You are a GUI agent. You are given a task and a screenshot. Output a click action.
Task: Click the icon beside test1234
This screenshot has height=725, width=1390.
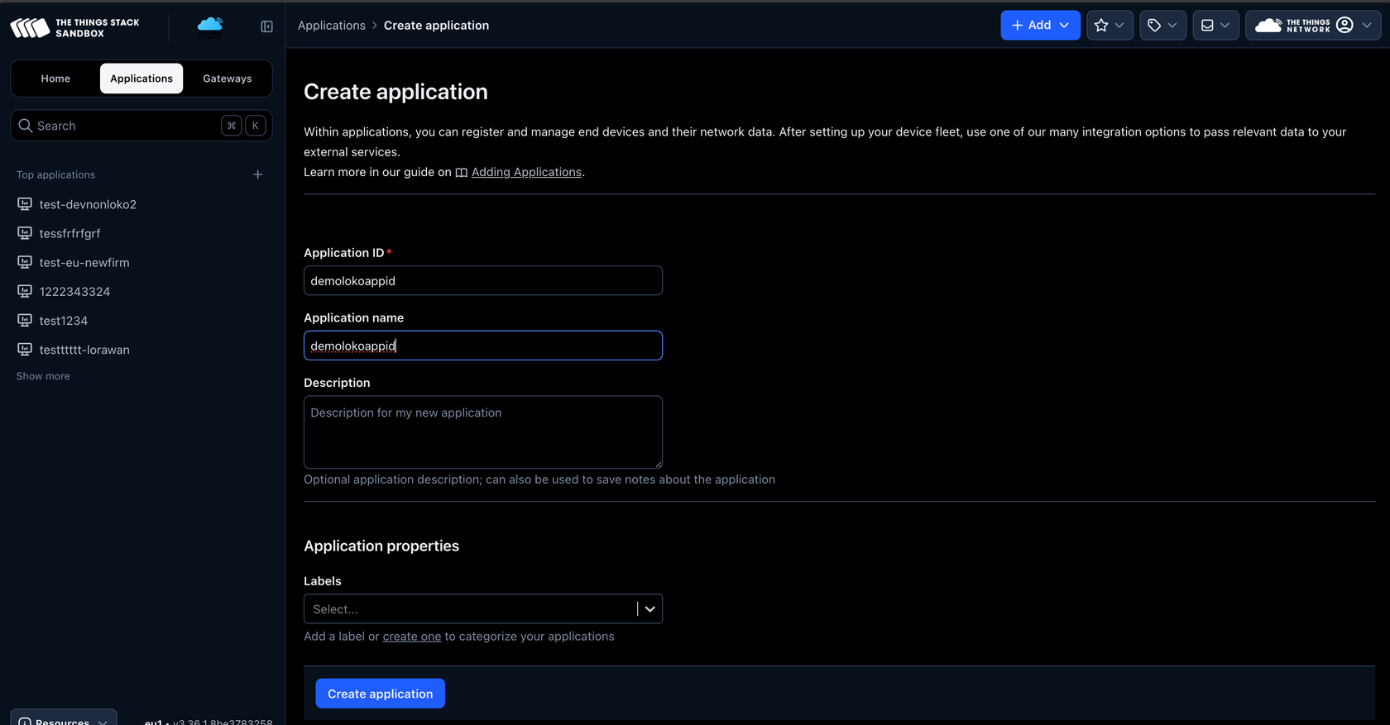[25, 319]
